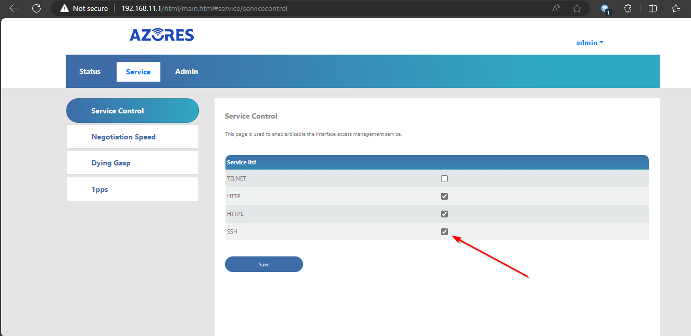Open the split screen icon
This screenshot has width=691, height=336.
click(x=653, y=8)
